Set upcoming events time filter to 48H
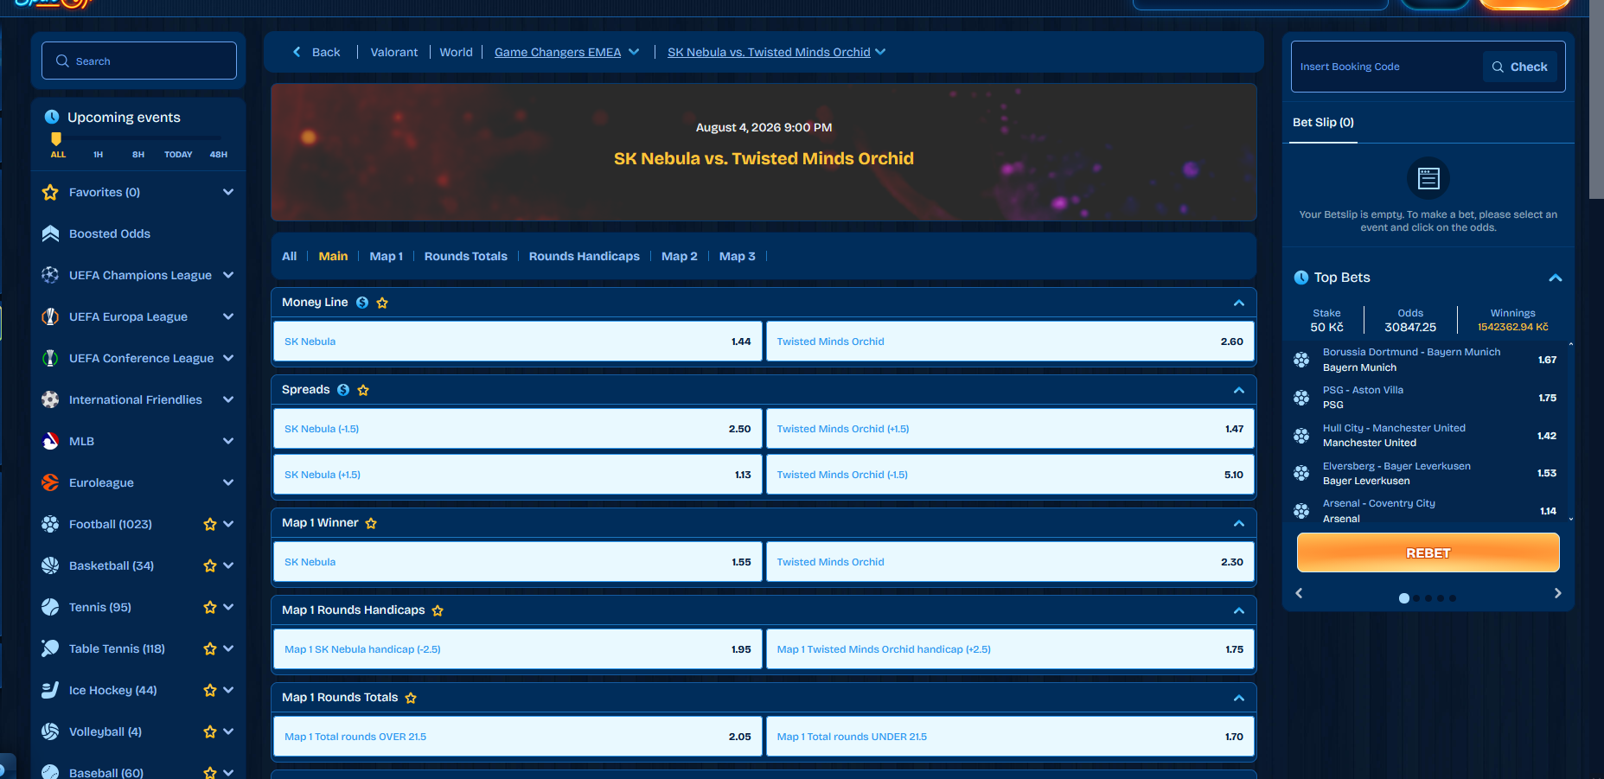The image size is (1604, 779). pyautogui.click(x=219, y=155)
